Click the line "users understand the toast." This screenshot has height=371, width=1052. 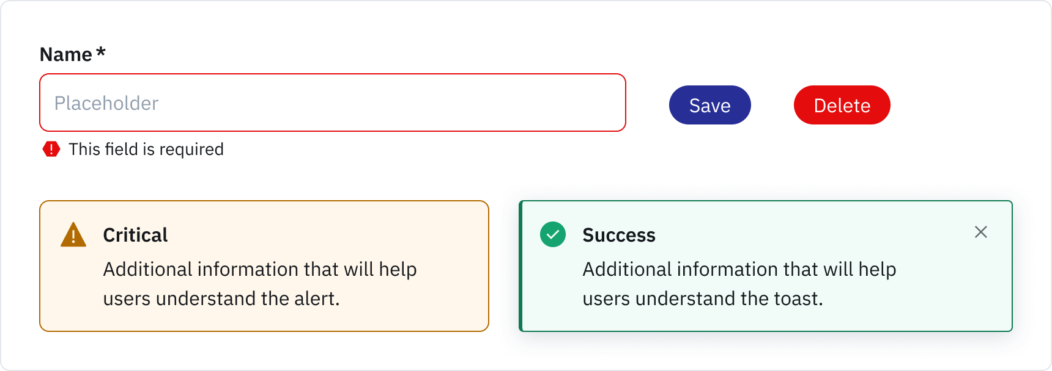point(703,298)
